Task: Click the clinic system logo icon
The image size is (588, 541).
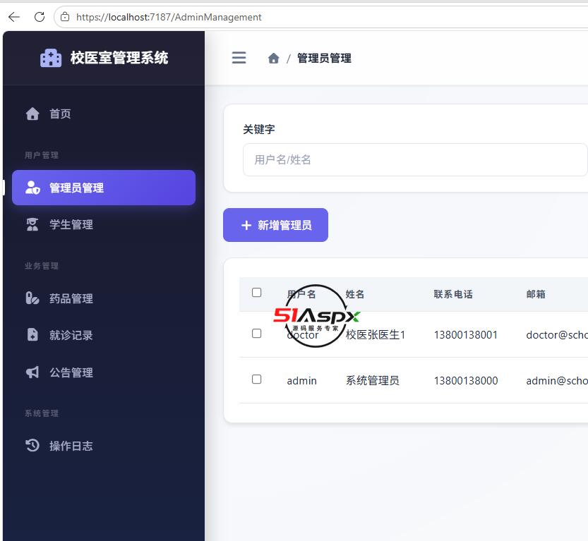Action: (x=51, y=58)
